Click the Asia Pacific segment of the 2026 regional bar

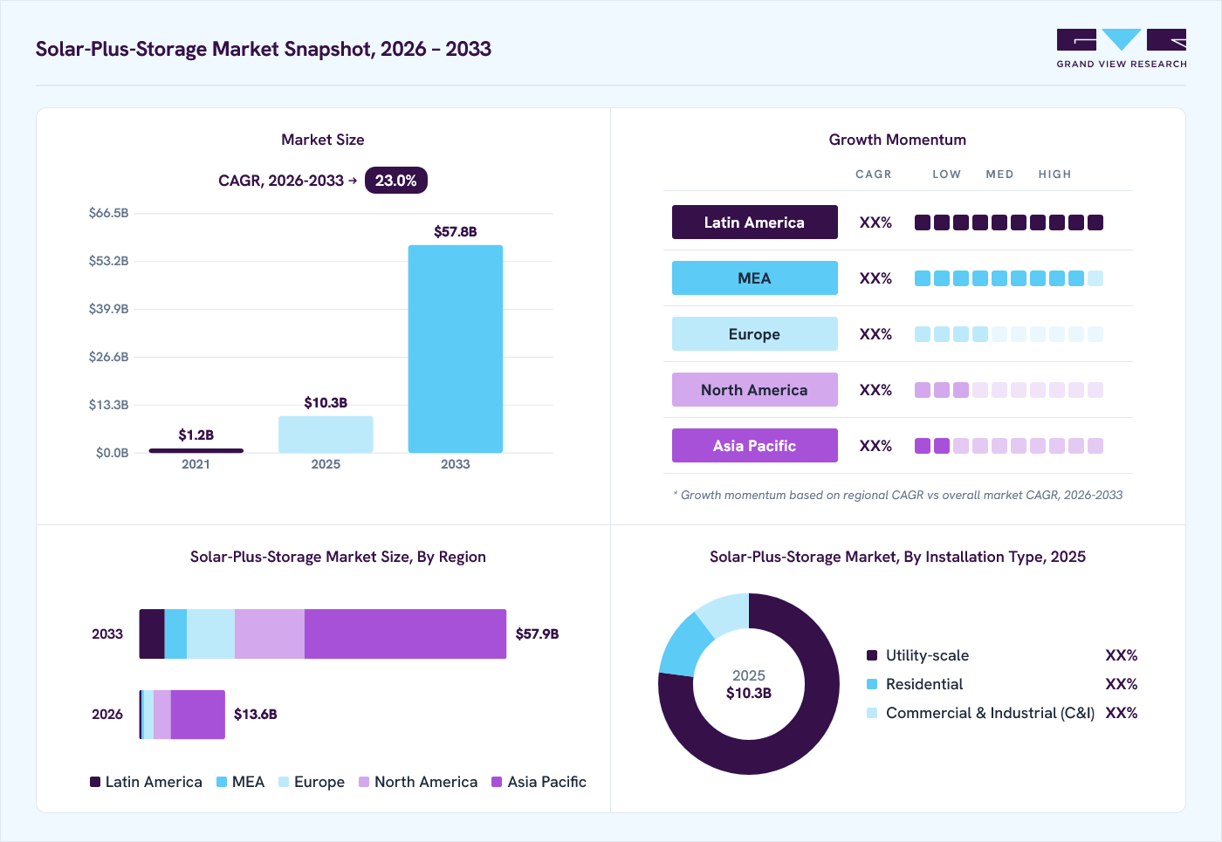pyautogui.click(x=198, y=715)
